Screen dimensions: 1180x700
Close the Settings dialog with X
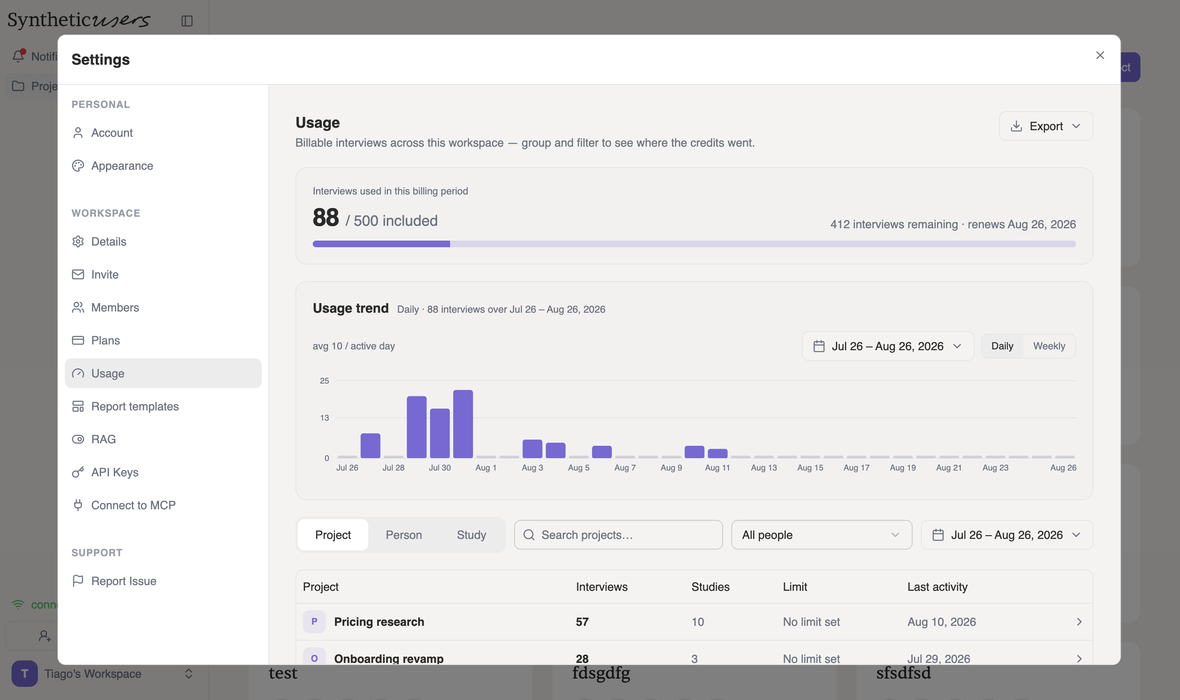click(x=1100, y=55)
